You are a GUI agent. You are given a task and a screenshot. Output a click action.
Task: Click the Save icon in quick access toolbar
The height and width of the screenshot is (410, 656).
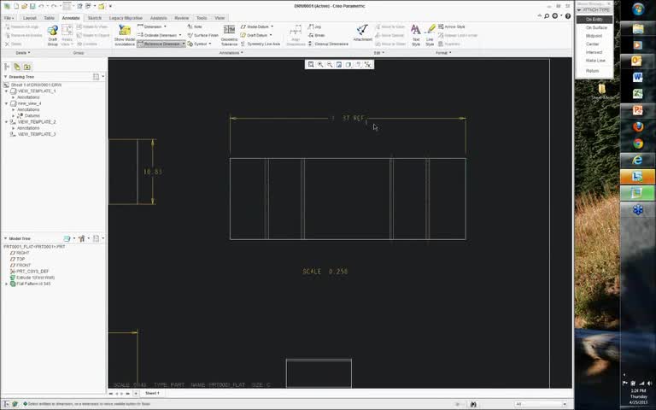tap(32, 6)
